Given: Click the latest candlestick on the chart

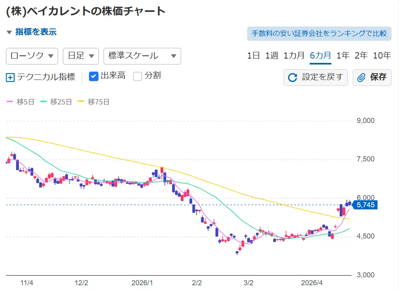Looking at the screenshot, I should click(x=349, y=203).
